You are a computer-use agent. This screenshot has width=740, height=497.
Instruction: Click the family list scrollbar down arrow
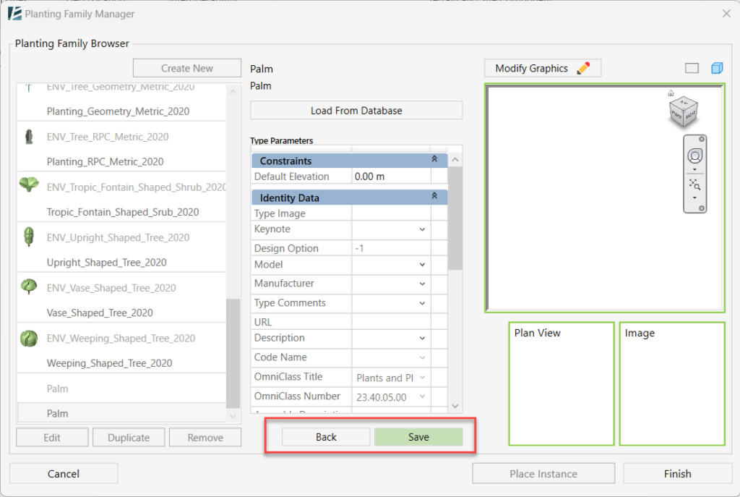[233, 416]
